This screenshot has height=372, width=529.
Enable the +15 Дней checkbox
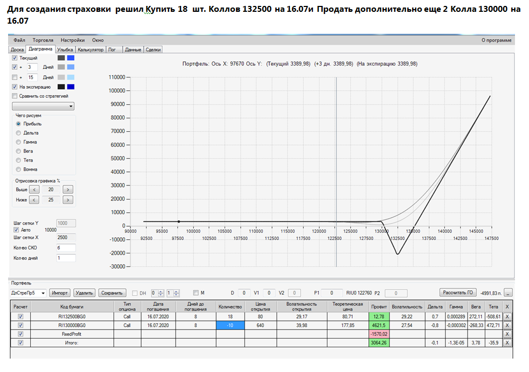[15, 77]
